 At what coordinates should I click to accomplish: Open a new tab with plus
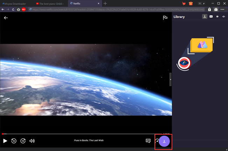tap(105, 3)
